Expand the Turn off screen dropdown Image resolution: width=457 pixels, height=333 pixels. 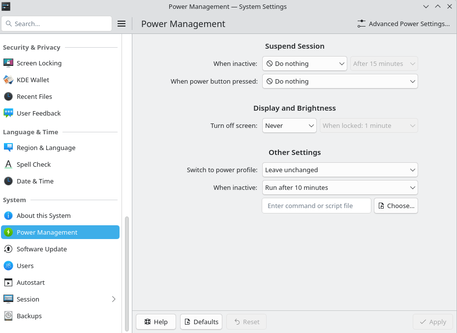point(289,125)
